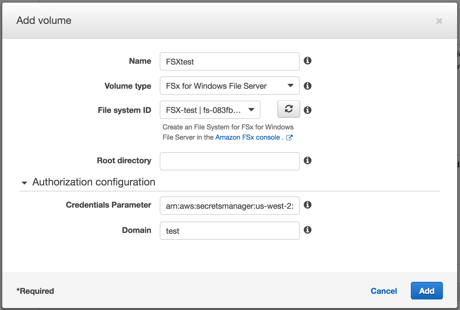Click the Cancel link

tap(384, 291)
